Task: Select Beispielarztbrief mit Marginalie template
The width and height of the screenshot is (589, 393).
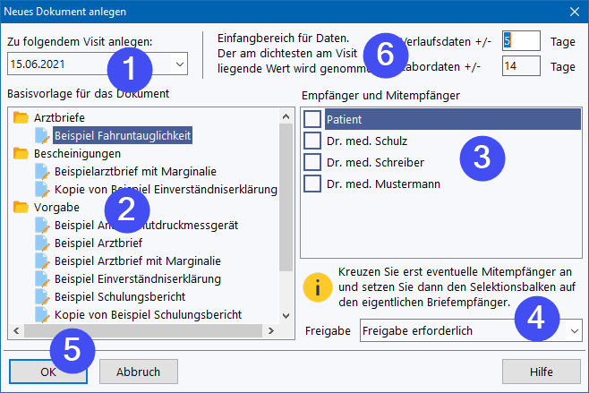Action: click(134, 171)
